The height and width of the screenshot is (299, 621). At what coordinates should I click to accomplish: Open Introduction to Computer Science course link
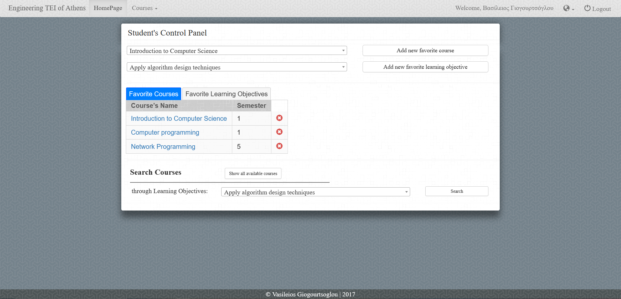coord(179,119)
